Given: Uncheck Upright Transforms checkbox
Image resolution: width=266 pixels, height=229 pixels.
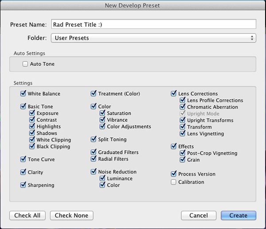Looking at the screenshot, I should point(182,120).
